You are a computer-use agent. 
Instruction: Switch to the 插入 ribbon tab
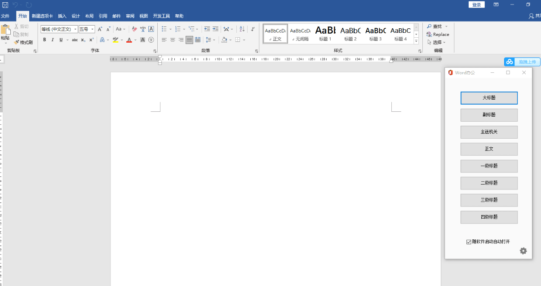click(x=62, y=16)
